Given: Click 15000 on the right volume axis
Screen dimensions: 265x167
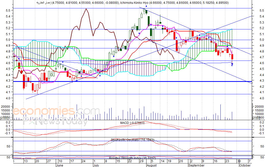Looking at the screenshot, I should pos(259,110).
